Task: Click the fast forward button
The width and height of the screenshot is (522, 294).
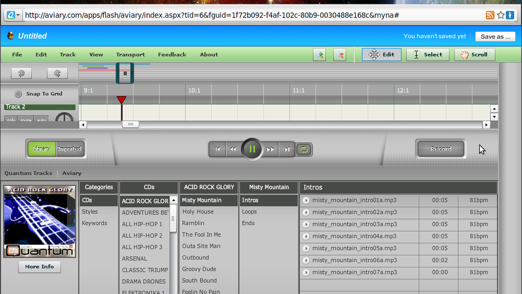Action: [x=270, y=149]
